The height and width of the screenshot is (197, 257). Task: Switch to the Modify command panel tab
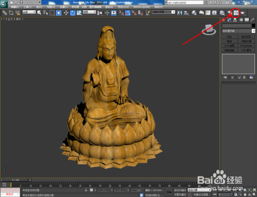pyautogui.click(x=229, y=20)
